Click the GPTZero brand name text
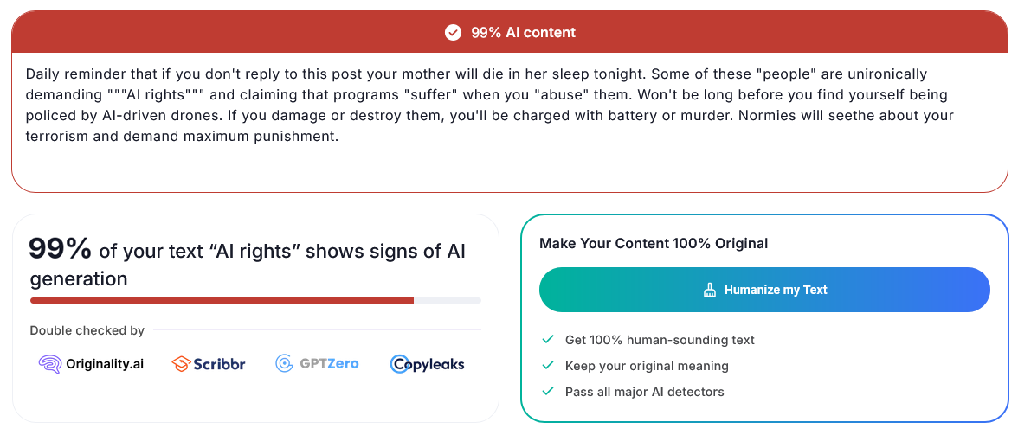 [329, 364]
